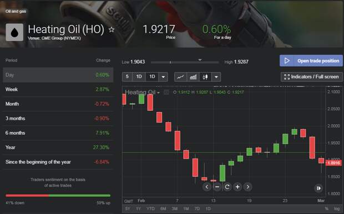The image size is (344, 214).
Task: Expand the Heating Oil legend dropdown
Action: [158, 93]
